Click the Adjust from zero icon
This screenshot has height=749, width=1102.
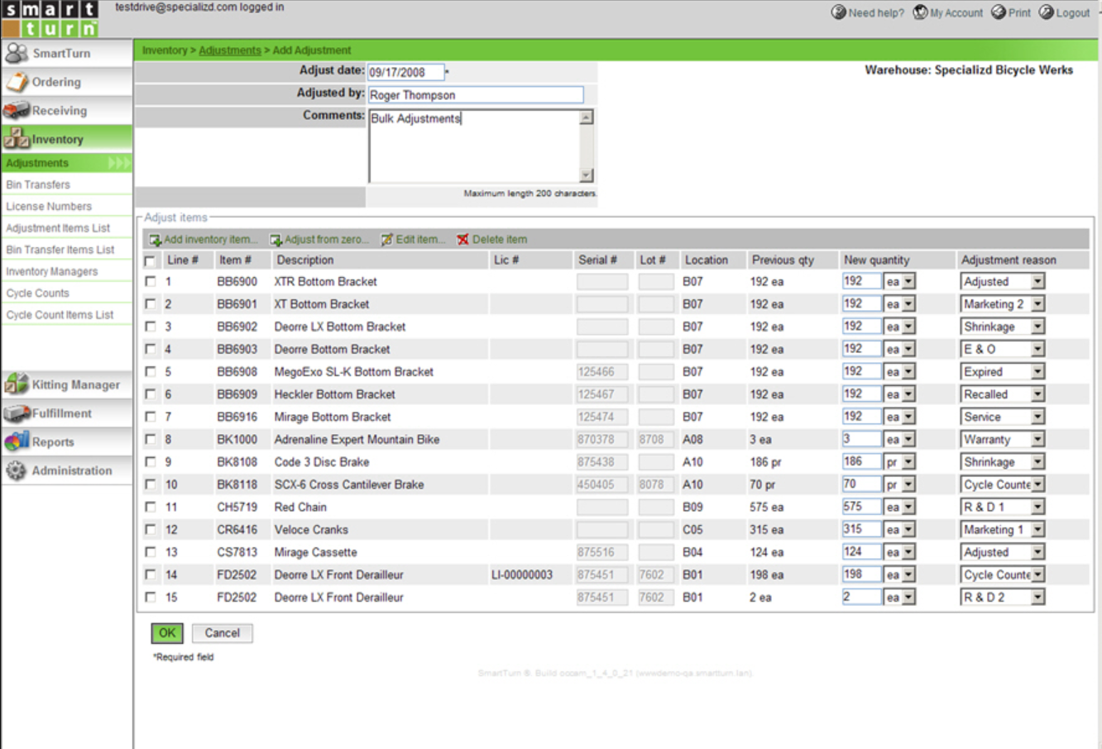point(275,240)
